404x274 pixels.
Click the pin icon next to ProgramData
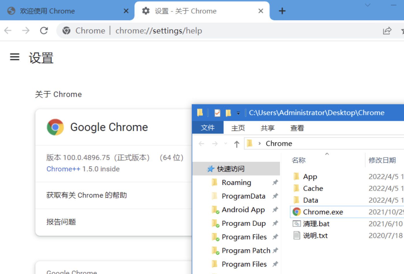pyautogui.click(x=275, y=196)
